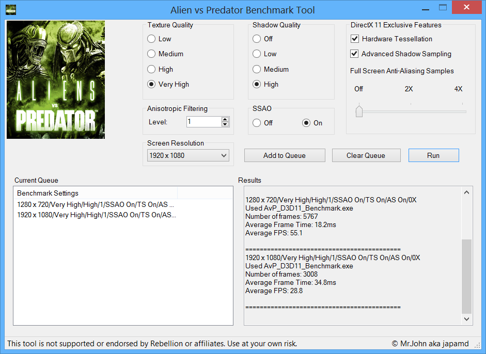Select the 1280 x 720 queue entry

(x=96, y=204)
